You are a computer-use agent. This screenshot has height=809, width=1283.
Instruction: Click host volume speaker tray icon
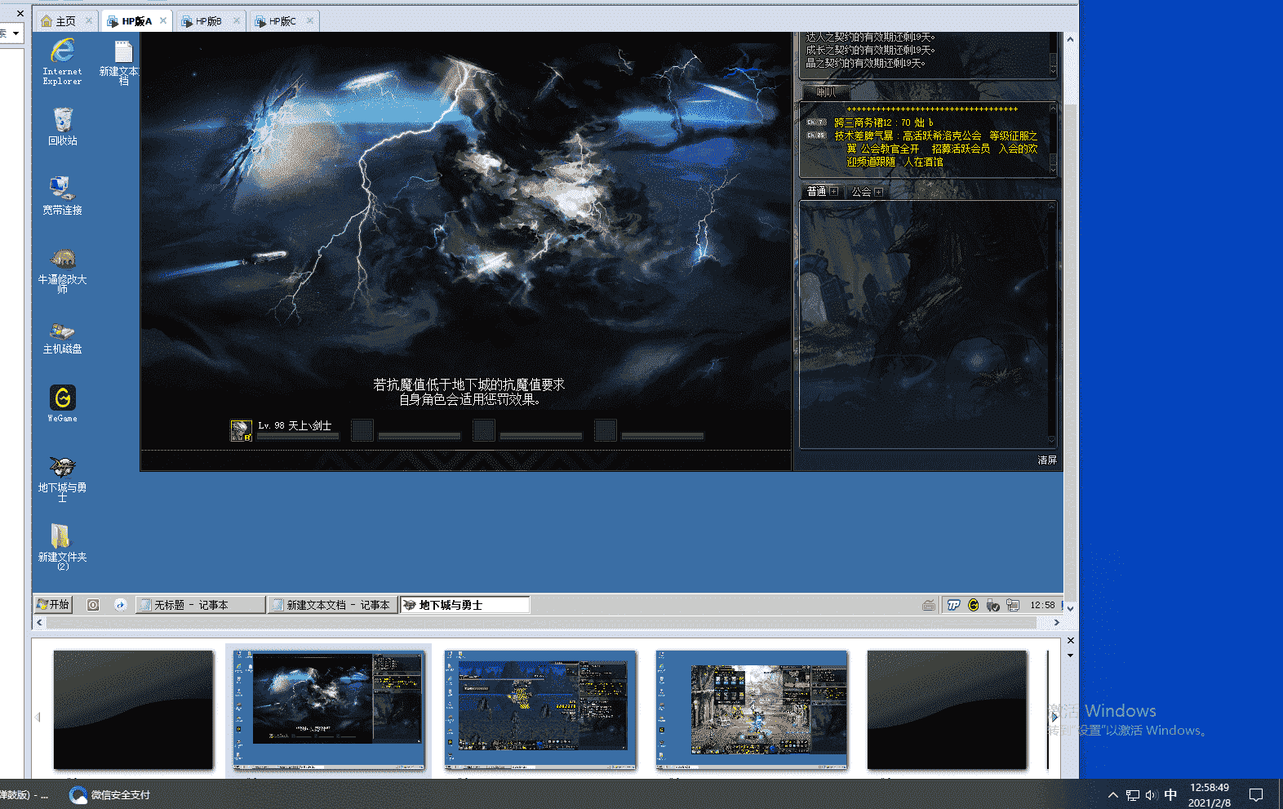point(1151,794)
